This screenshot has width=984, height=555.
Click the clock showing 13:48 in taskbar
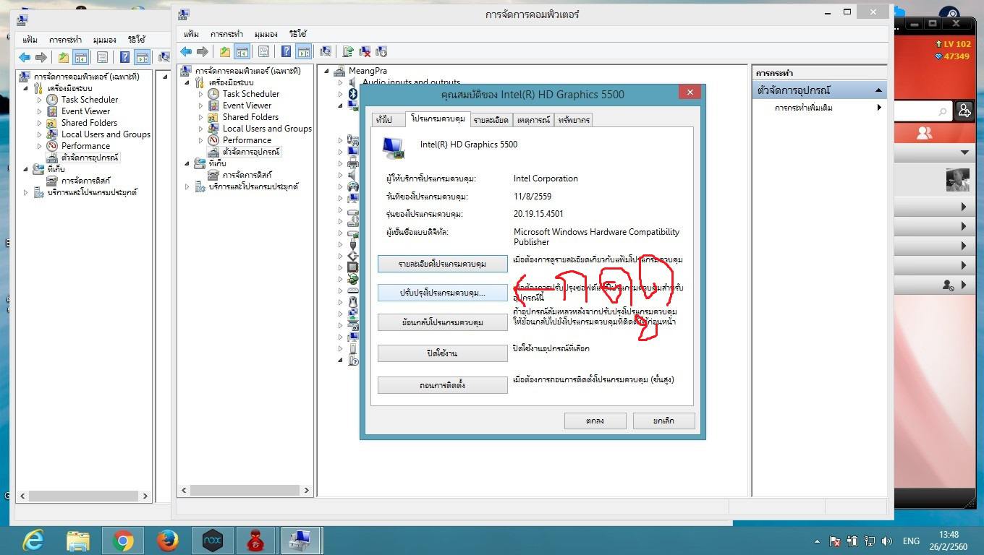coord(949,535)
